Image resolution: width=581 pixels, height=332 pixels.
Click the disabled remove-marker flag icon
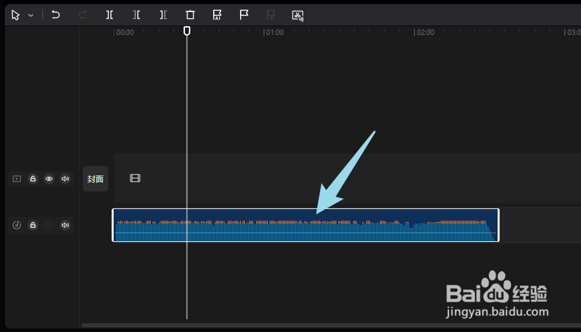pos(271,15)
